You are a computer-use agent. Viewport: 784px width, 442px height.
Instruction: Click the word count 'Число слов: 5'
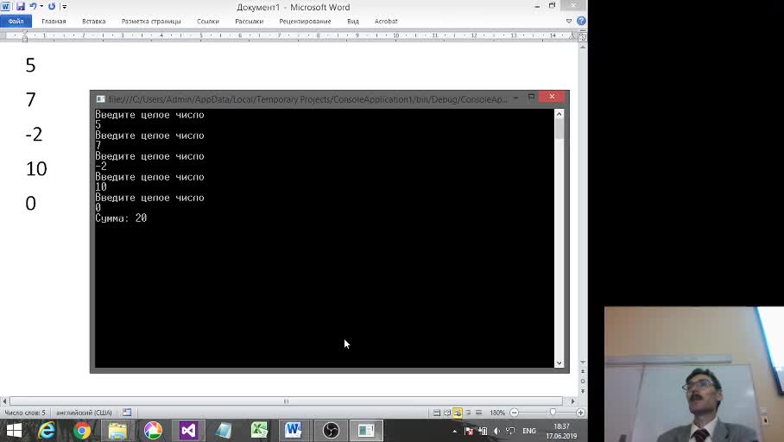click(x=25, y=413)
